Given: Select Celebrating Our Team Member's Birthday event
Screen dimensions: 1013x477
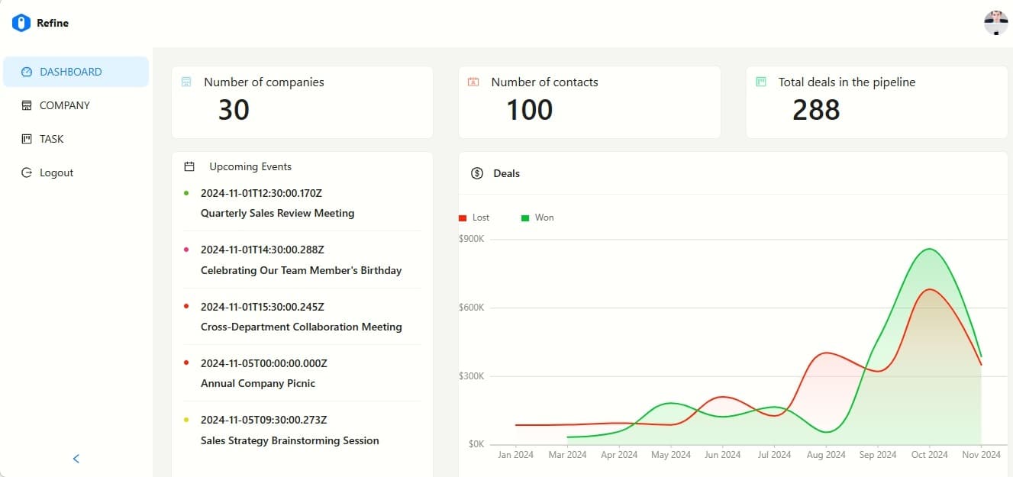Looking at the screenshot, I should (x=301, y=270).
